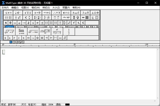Open the 帮助(H) menu
This screenshot has height=106, width=160.
pyautogui.click(x=77, y=8)
